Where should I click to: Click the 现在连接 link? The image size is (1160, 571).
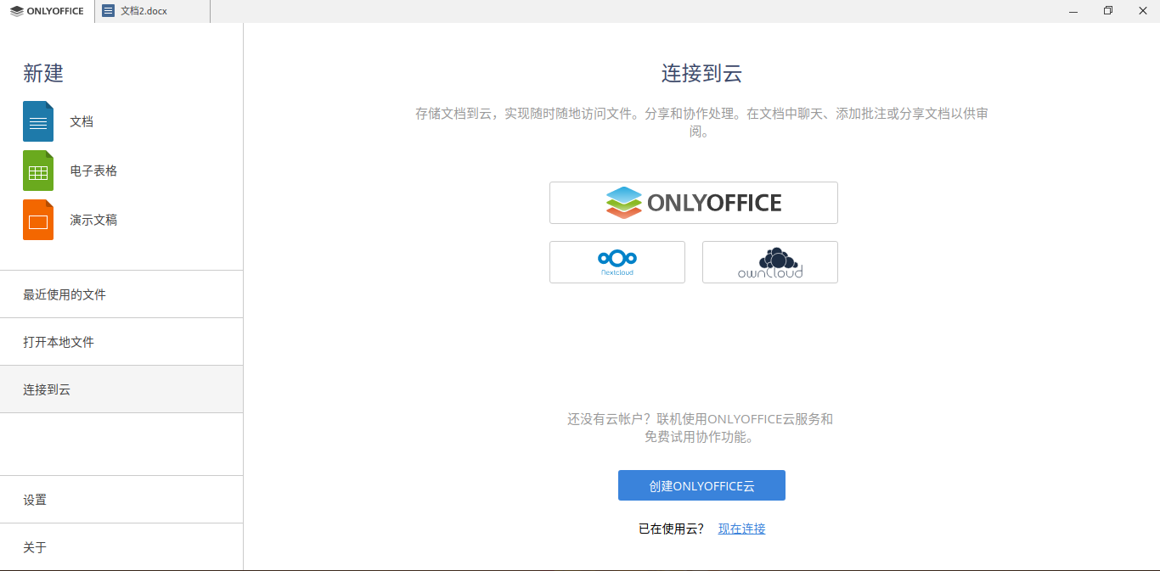click(742, 529)
